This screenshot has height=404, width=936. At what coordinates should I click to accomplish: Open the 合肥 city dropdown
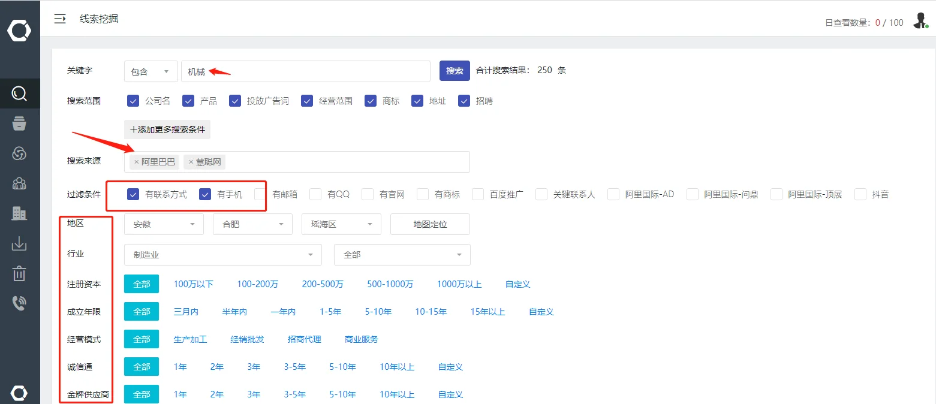tap(252, 224)
